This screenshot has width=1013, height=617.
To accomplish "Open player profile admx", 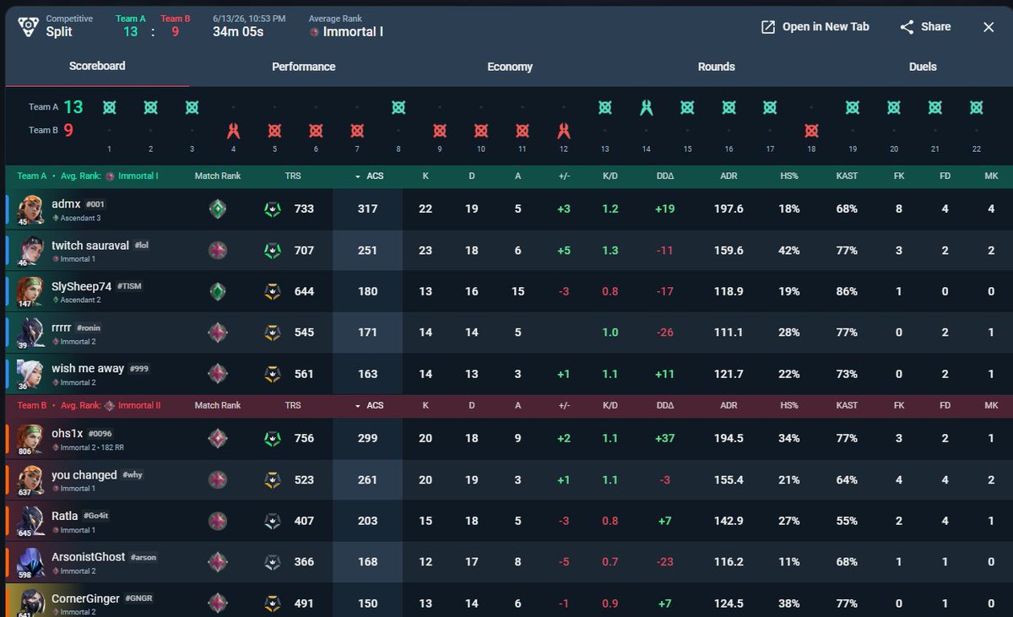I will pyautogui.click(x=66, y=204).
